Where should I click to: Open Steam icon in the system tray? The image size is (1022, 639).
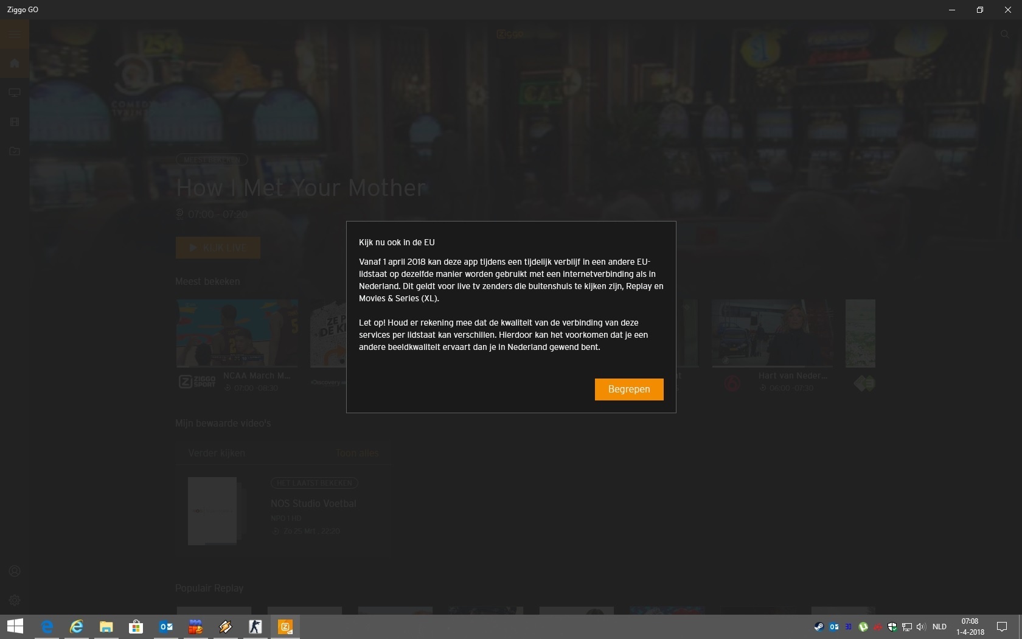(x=819, y=627)
